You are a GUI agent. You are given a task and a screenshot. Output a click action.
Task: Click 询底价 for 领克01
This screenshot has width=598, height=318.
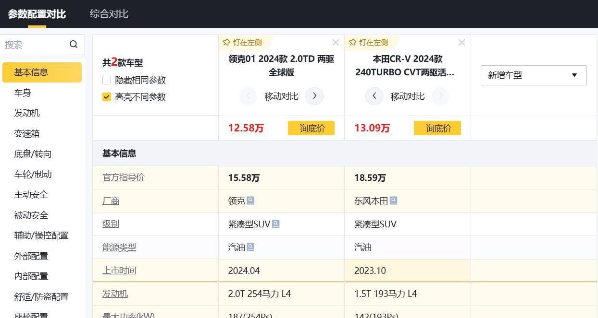[x=311, y=128]
